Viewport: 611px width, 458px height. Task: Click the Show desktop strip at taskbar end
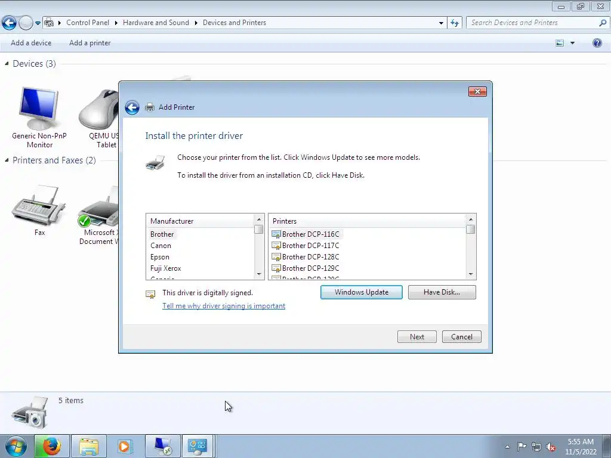coord(607,447)
